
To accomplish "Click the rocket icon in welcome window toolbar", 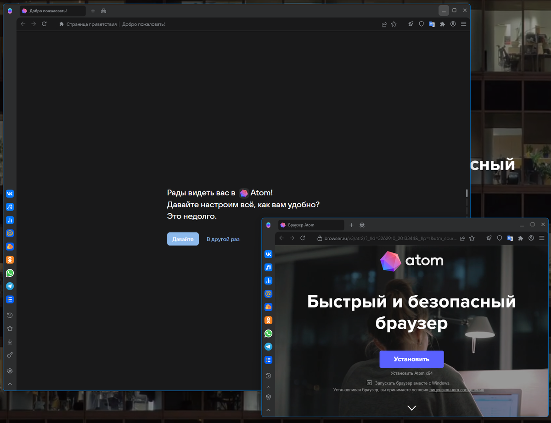I will (x=411, y=24).
